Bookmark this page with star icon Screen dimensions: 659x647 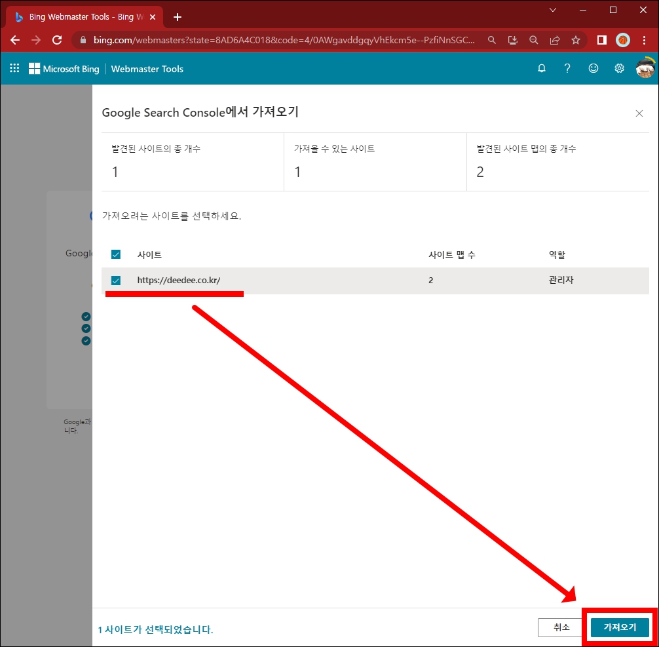(x=576, y=40)
